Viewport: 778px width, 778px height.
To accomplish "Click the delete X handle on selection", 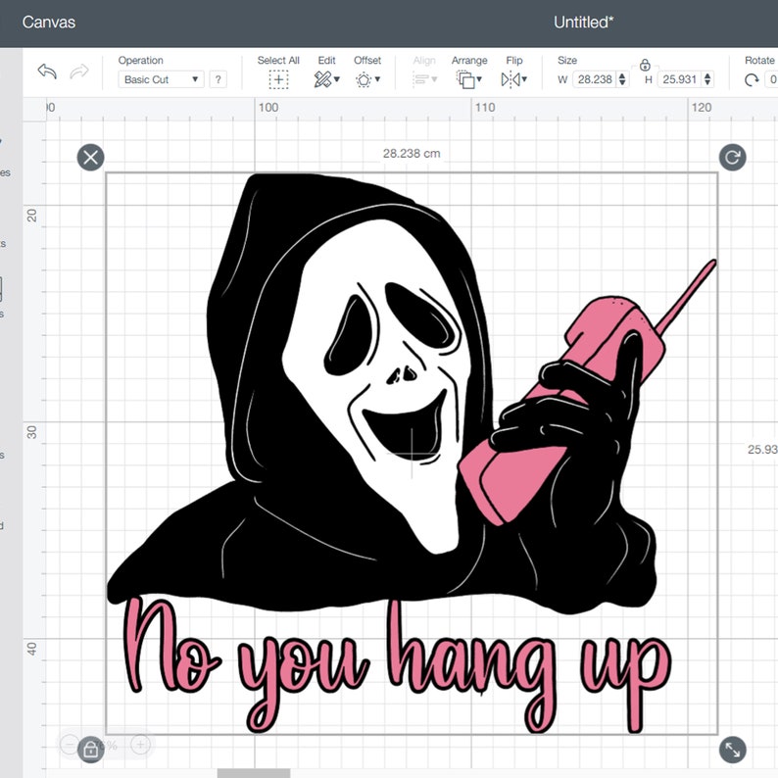I will 91,158.
